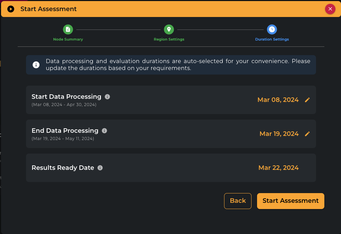Click the Mar 08, 2024 start date

click(x=278, y=100)
